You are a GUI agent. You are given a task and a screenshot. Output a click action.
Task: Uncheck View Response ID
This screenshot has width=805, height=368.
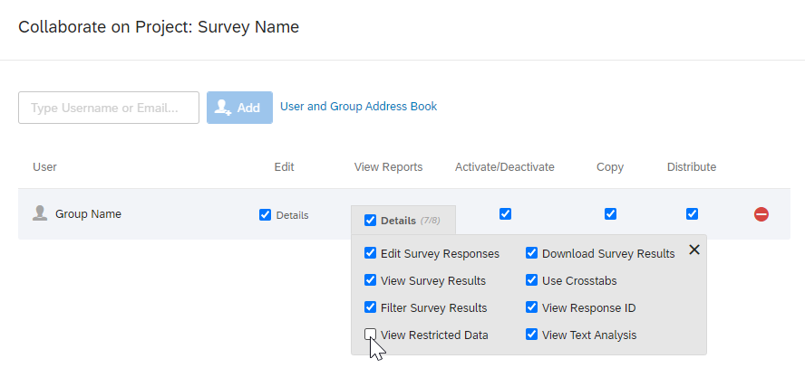pos(531,307)
